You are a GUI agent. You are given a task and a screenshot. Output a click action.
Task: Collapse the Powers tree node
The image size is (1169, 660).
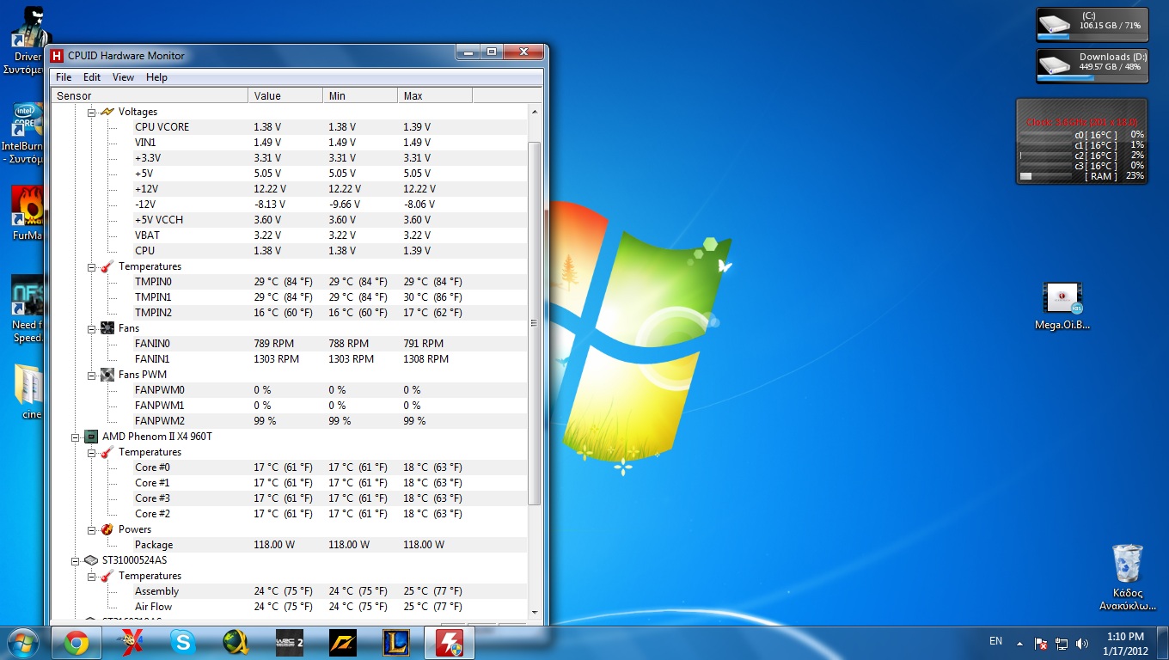click(92, 529)
